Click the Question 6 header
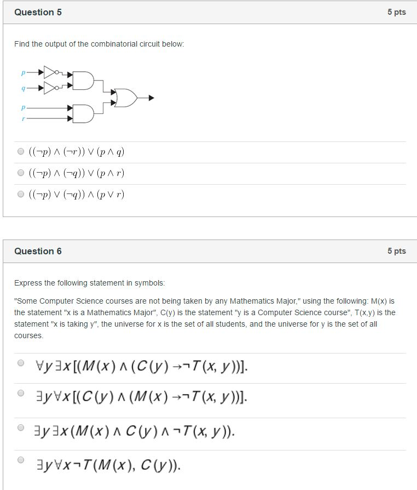This screenshot has height=490, width=417. click(38, 251)
